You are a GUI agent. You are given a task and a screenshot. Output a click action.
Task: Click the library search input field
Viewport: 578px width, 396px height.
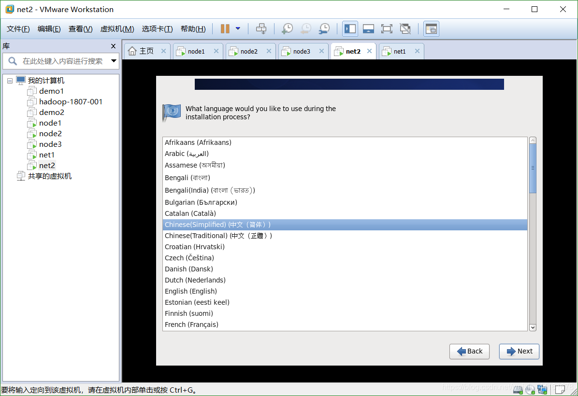click(x=62, y=61)
